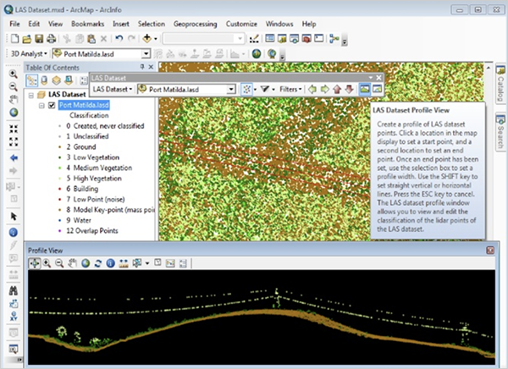
Task: Select the Zoom Out tool in Tools sidebar
Action: pyautogui.click(x=14, y=86)
